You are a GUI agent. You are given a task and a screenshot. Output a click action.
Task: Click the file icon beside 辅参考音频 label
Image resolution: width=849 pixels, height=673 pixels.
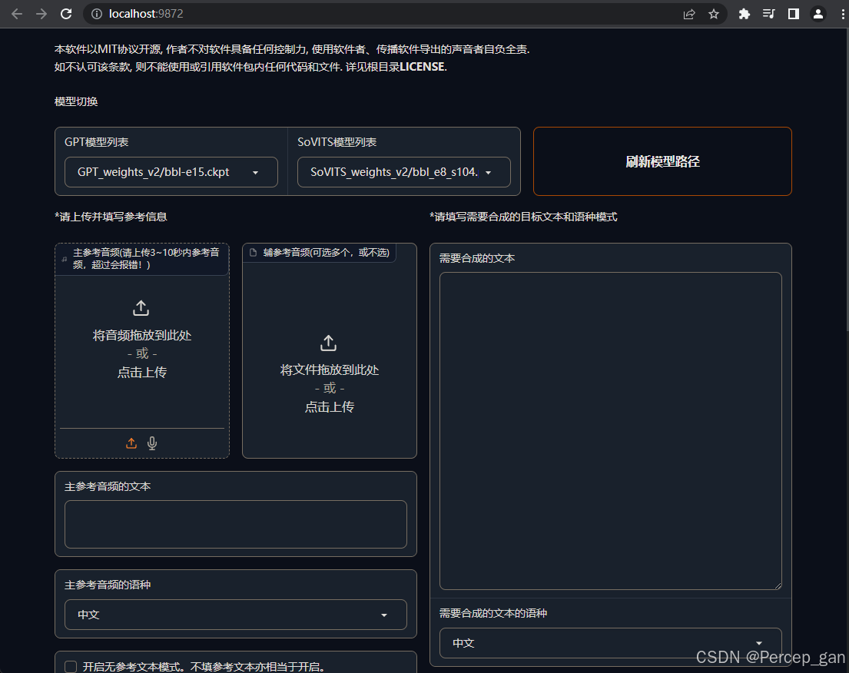pyautogui.click(x=253, y=252)
